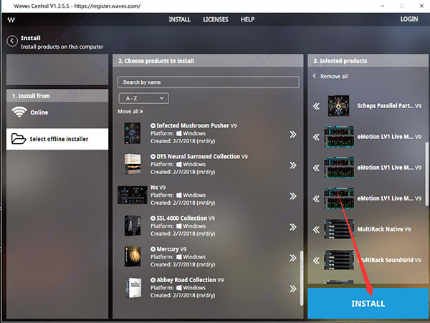Click the Mercury V9 box thumbnail
Screen dimensions: 430x323
[133, 256]
